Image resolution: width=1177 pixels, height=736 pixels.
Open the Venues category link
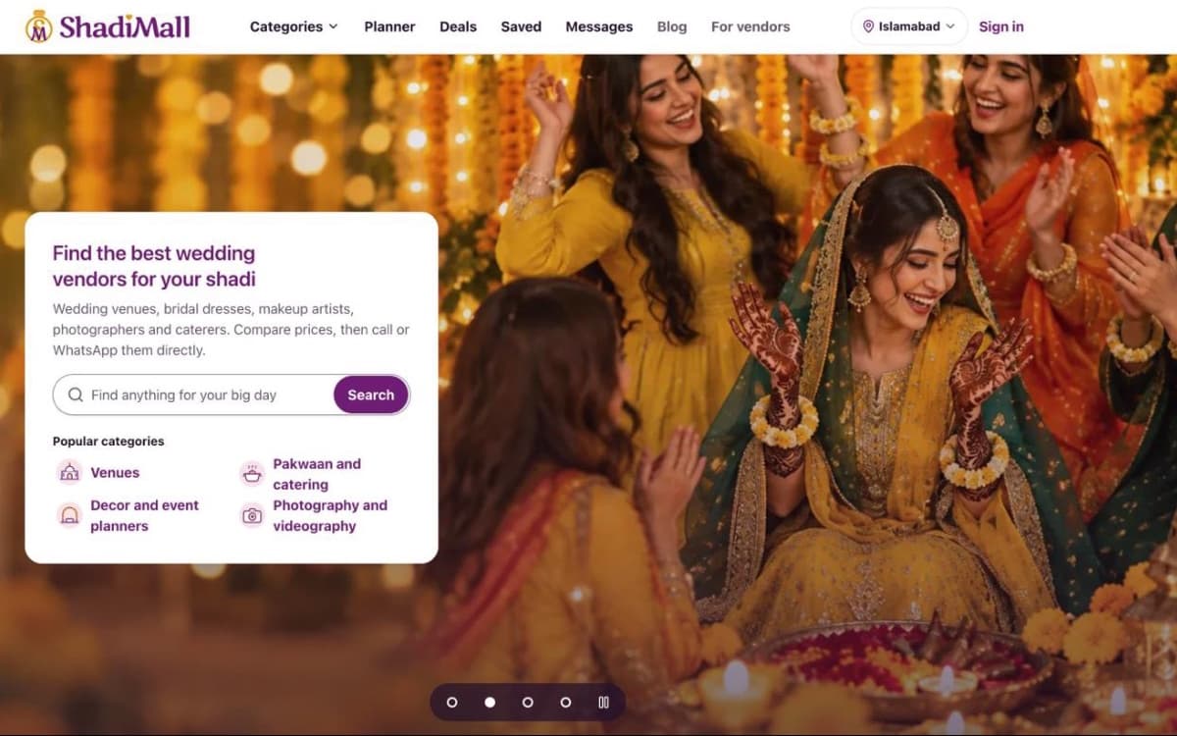(115, 472)
